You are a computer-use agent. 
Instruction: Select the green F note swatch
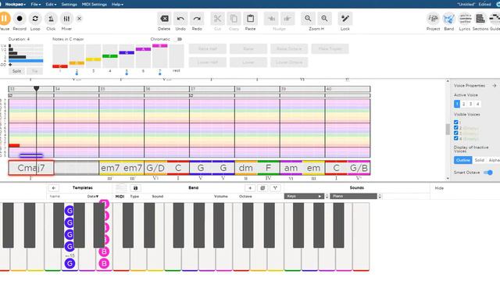tap(110, 56)
